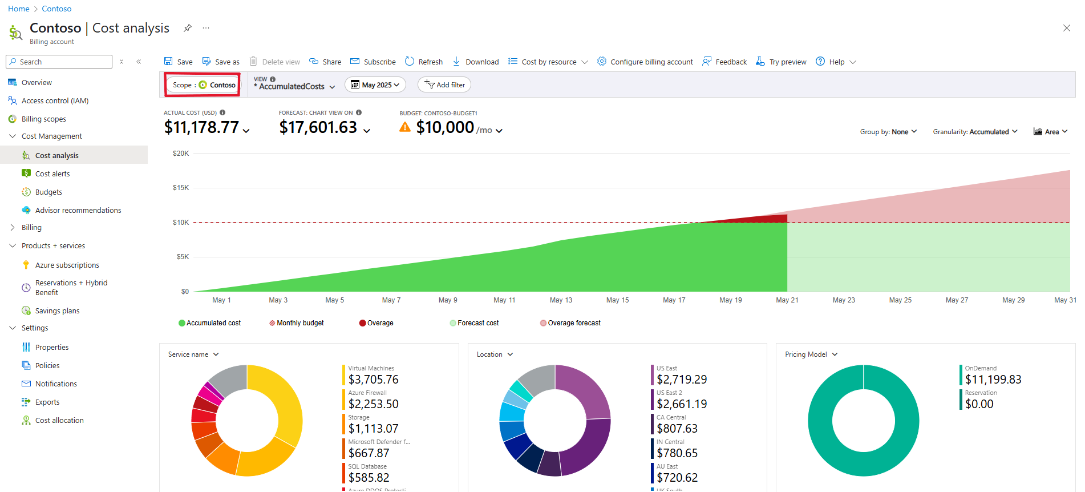Click info icon next to Actual Cost
The width and height of the screenshot is (1085, 492).
tap(222, 113)
